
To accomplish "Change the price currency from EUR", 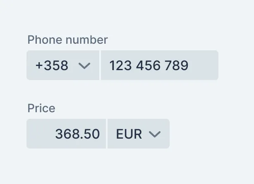I will [x=138, y=134].
